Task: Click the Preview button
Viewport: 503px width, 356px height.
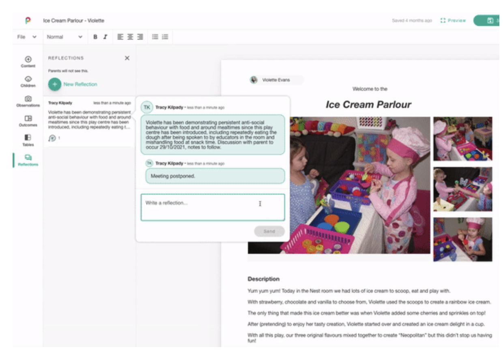Action: [x=453, y=20]
